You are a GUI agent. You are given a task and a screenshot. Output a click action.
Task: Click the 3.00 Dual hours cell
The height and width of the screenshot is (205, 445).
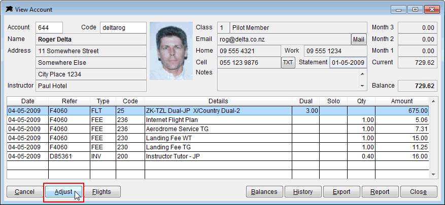[x=306, y=111]
